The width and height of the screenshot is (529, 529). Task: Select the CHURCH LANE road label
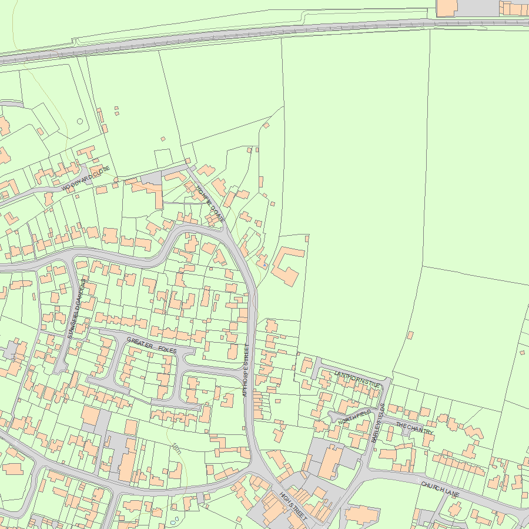(x=440, y=489)
